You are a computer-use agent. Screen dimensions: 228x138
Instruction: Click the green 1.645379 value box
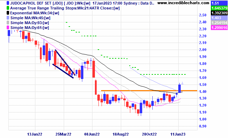click(219, 8)
